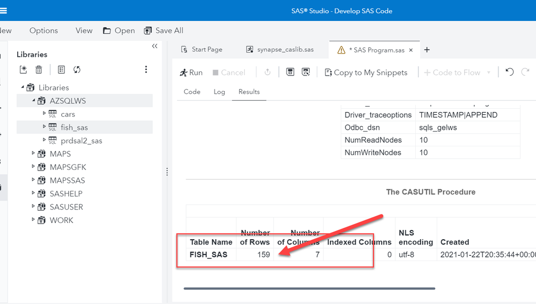Click the NumWriteNodes label

tap(373, 152)
